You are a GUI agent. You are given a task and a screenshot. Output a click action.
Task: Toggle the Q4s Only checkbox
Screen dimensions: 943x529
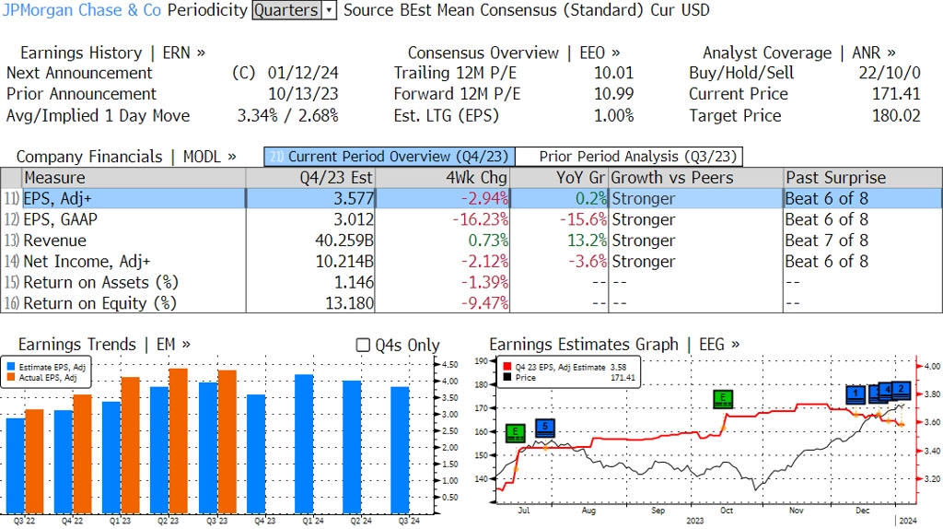[x=363, y=345]
